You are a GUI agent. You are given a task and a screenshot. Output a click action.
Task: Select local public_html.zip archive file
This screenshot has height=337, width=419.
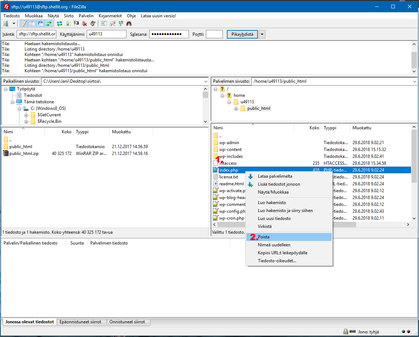point(24,154)
